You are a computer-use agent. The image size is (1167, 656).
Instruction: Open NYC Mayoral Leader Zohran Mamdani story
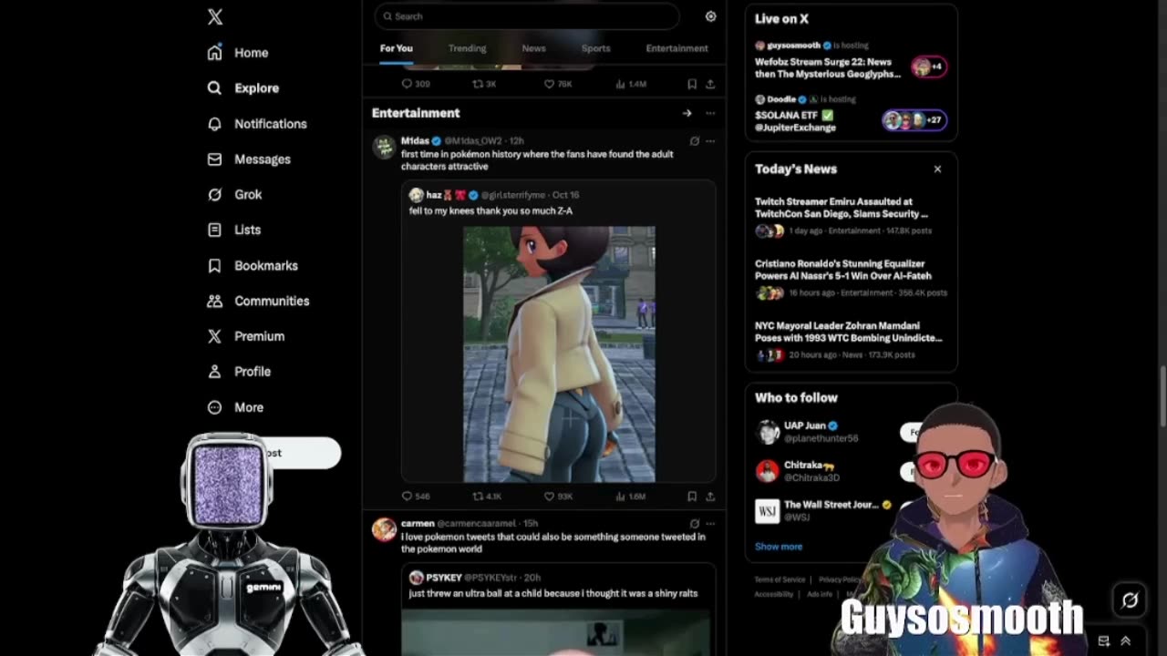[x=851, y=342]
